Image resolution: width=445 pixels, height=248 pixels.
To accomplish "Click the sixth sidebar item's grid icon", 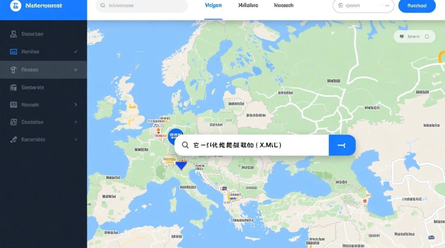I will point(14,122).
